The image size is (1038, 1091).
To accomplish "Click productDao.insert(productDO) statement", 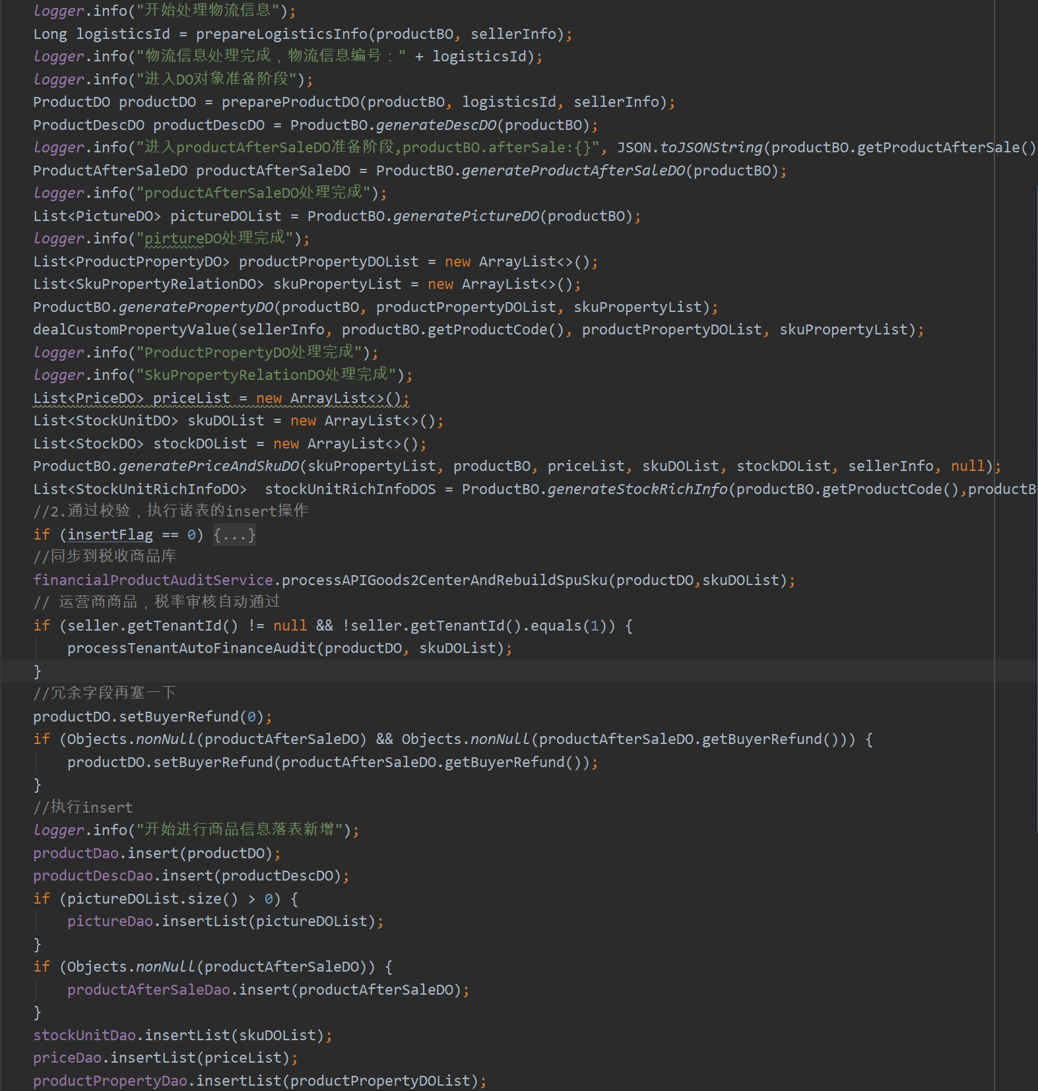I will 157,854.
